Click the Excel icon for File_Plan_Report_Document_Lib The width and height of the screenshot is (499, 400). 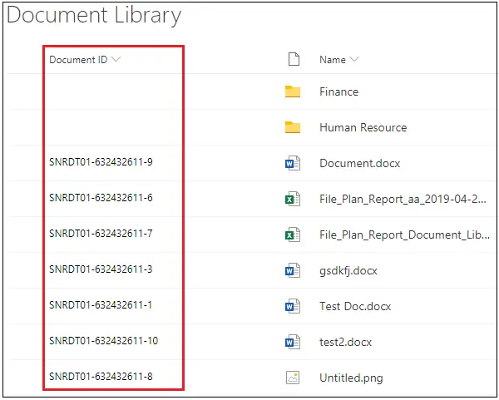pyautogui.click(x=292, y=235)
